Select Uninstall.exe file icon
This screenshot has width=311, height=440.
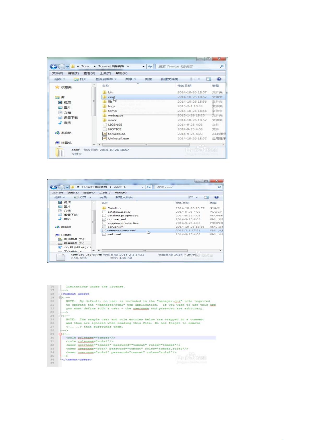104,138
